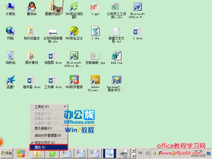Switch to the highlighted active taskbar window
The image size is (212, 159).
[x=109, y=153]
